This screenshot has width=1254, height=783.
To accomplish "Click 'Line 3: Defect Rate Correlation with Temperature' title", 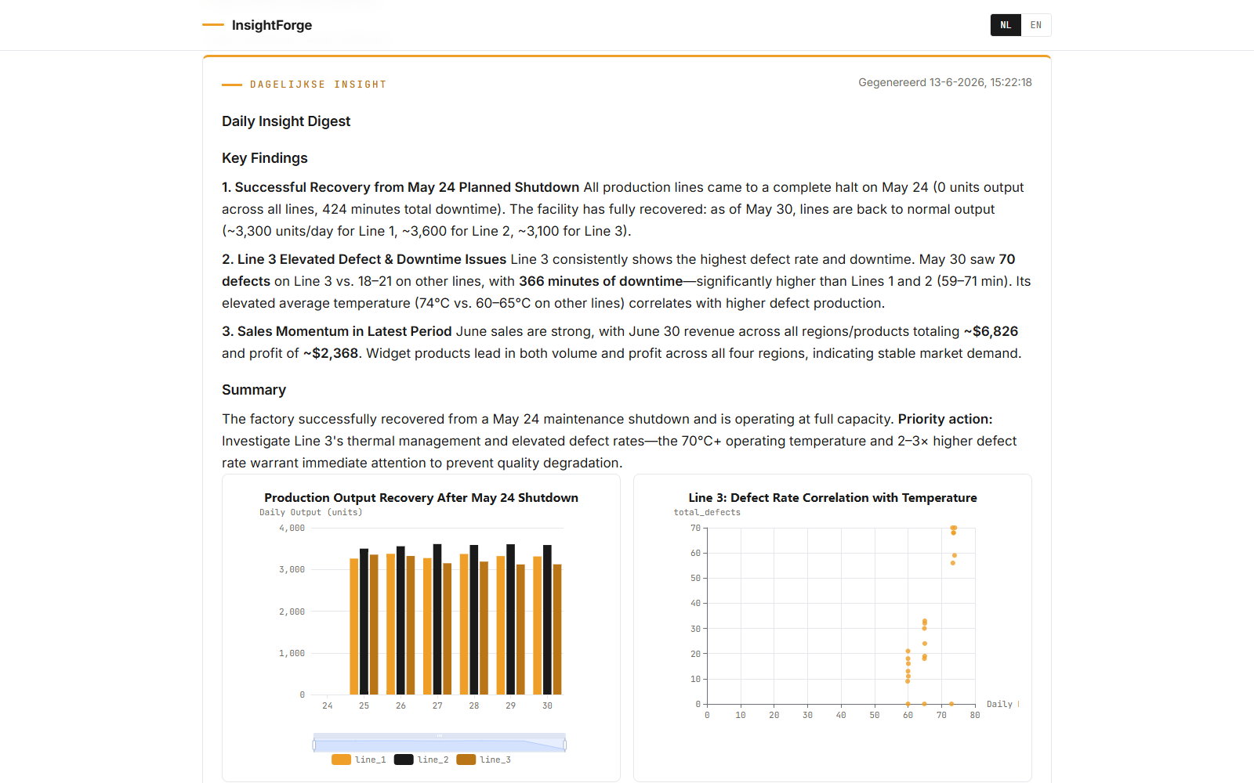I will click(x=833, y=498).
